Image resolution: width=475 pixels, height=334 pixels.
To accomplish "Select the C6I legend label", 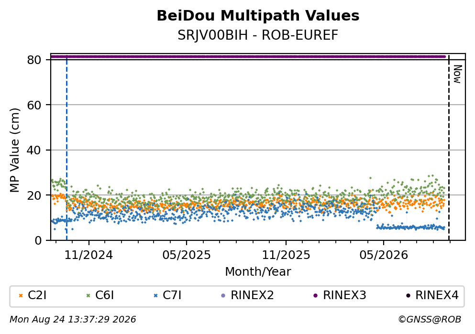I will pyautogui.click(x=104, y=295).
